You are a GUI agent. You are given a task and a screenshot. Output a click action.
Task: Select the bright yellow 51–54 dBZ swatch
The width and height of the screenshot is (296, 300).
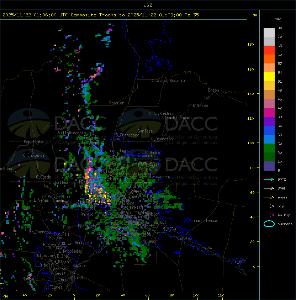pyautogui.click(x=269, y=77)
